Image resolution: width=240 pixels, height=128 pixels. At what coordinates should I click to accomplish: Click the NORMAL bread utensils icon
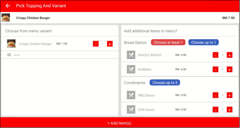coord(131,69)
